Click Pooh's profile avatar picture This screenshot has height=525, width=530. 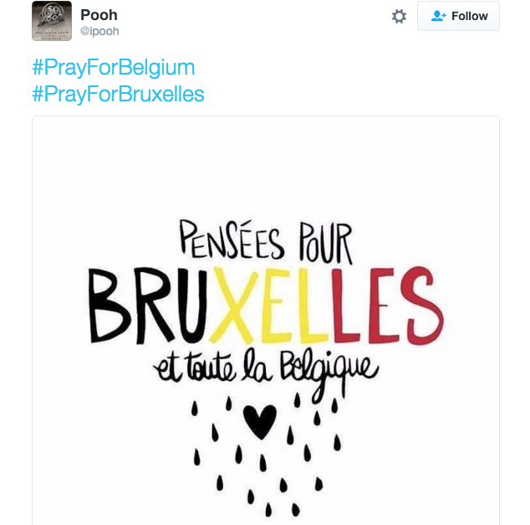[x=52, y=22]
